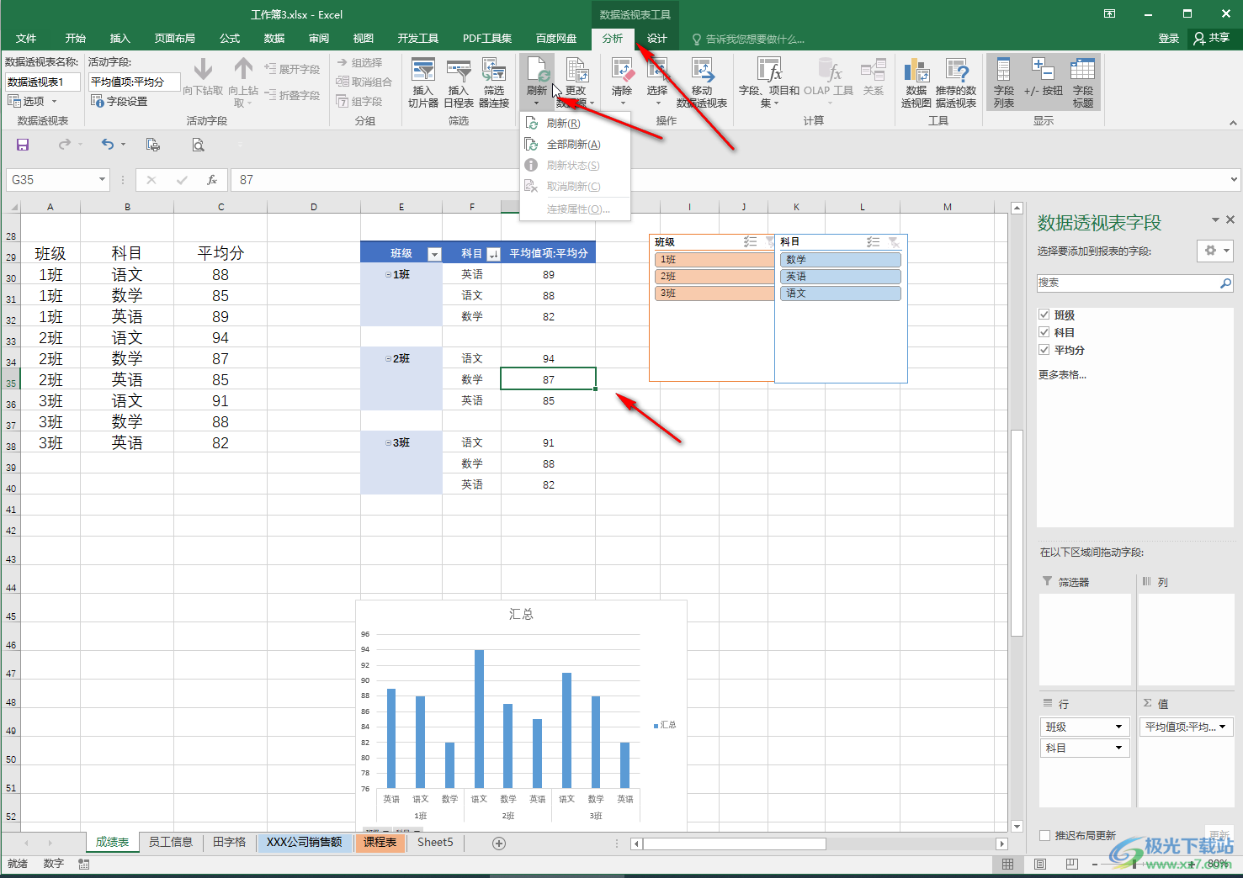Click the Save icon in quick toolbar
Screen dimensions: 1243x878
click(x=23, y=145)
